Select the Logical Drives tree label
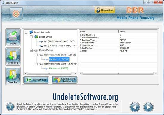 pyautogui.click(x=45, y=37)
